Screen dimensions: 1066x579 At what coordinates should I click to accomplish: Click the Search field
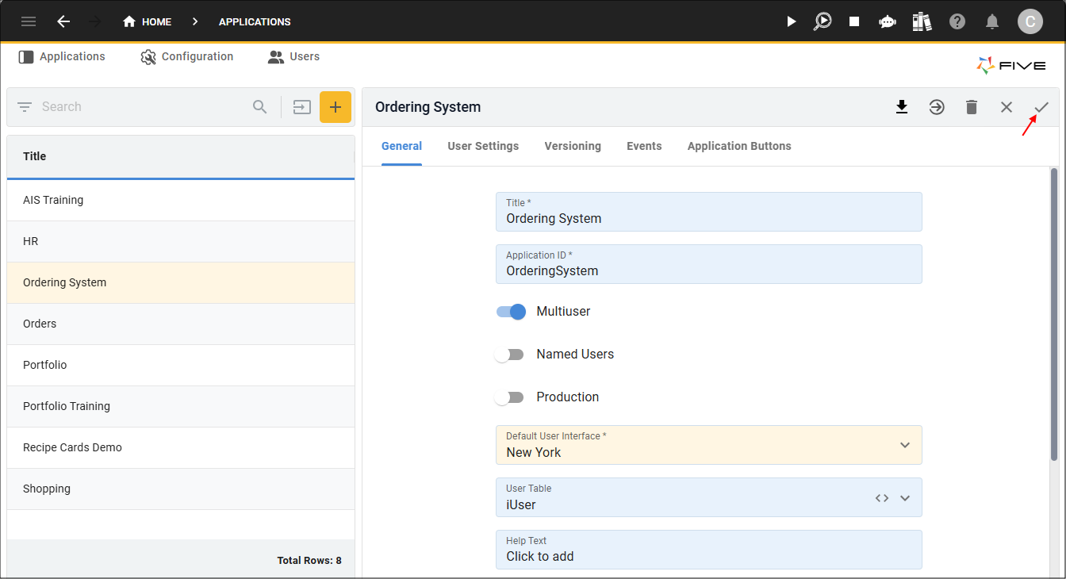(143, 107)
